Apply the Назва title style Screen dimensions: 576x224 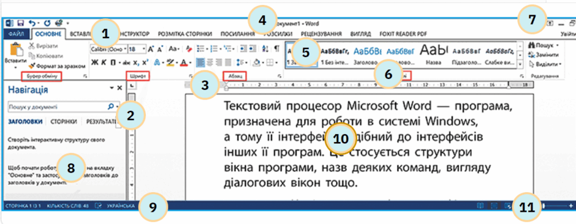click(x=433, y=55)
